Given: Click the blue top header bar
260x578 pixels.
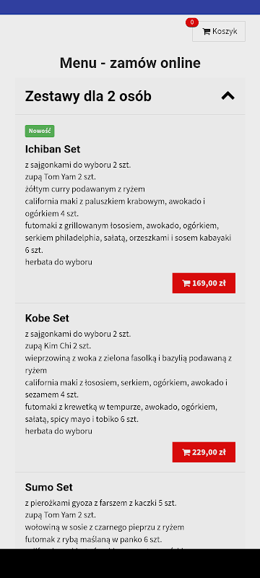Looking at the screenshot, I should click(x=130, y=7).
